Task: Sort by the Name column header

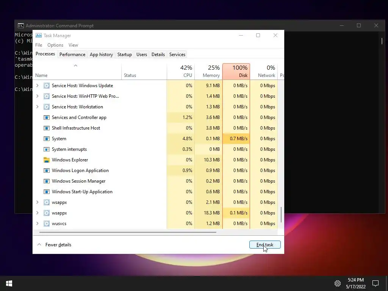Action: pos(77,72)
